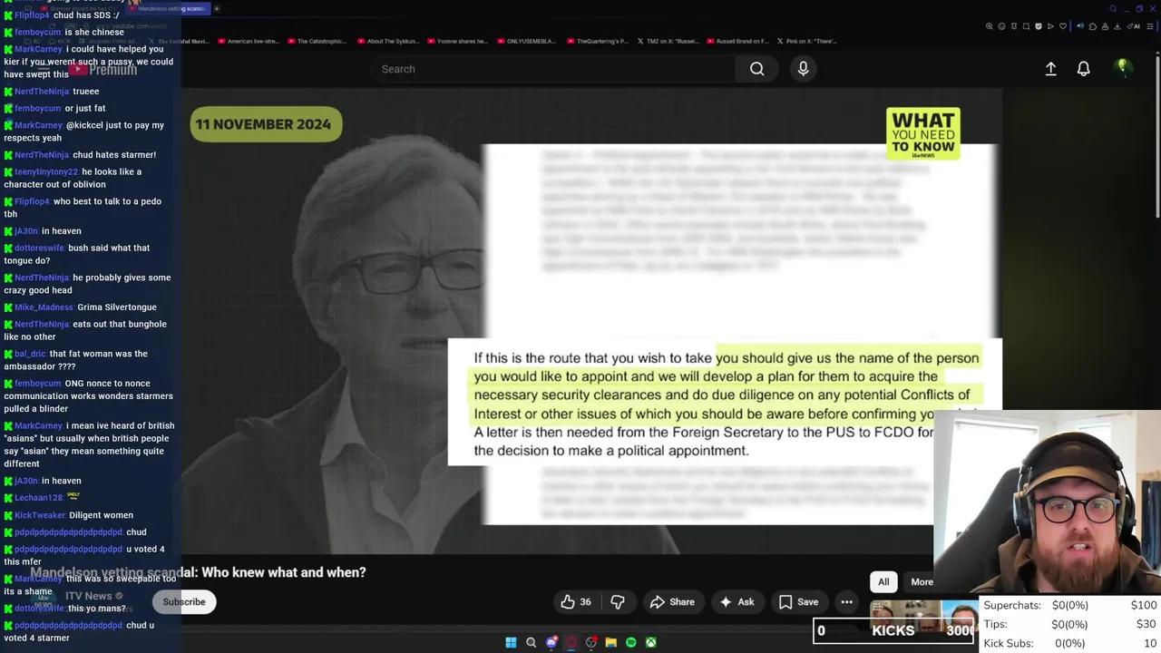The height and width of the screenshot is (653, 1161).
Task: Open 'TMZ on X' bookmark
Action: click(x=668, y=41)
